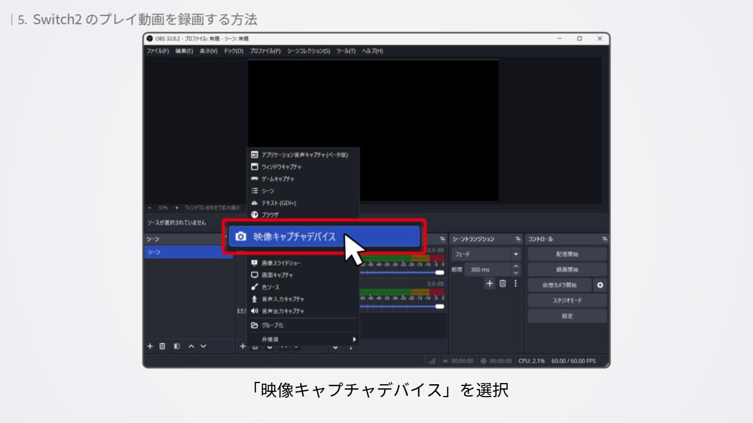Start the virtual camera with 仮想カメラ開始
This screenshot has height=423, width=753.
click(x=559, y=285)
